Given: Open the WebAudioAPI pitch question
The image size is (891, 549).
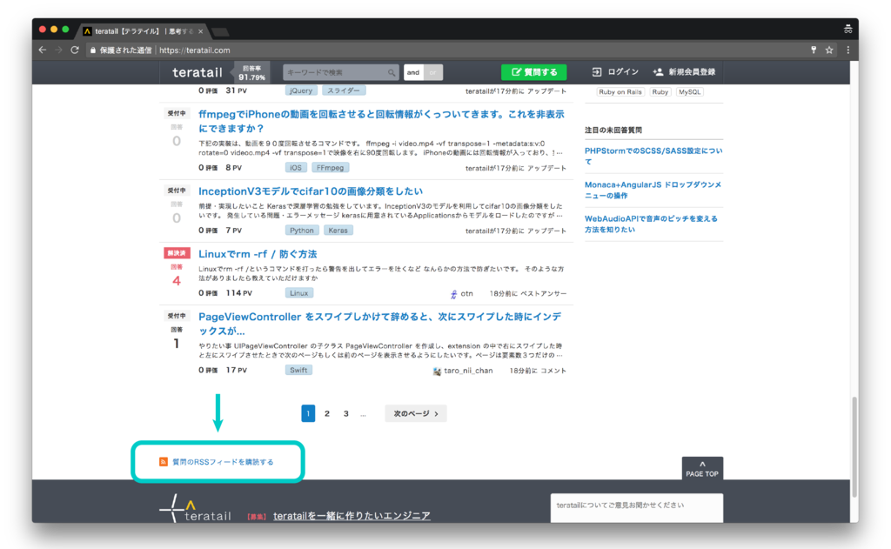Looking at the screenshot, I should 651,224.
